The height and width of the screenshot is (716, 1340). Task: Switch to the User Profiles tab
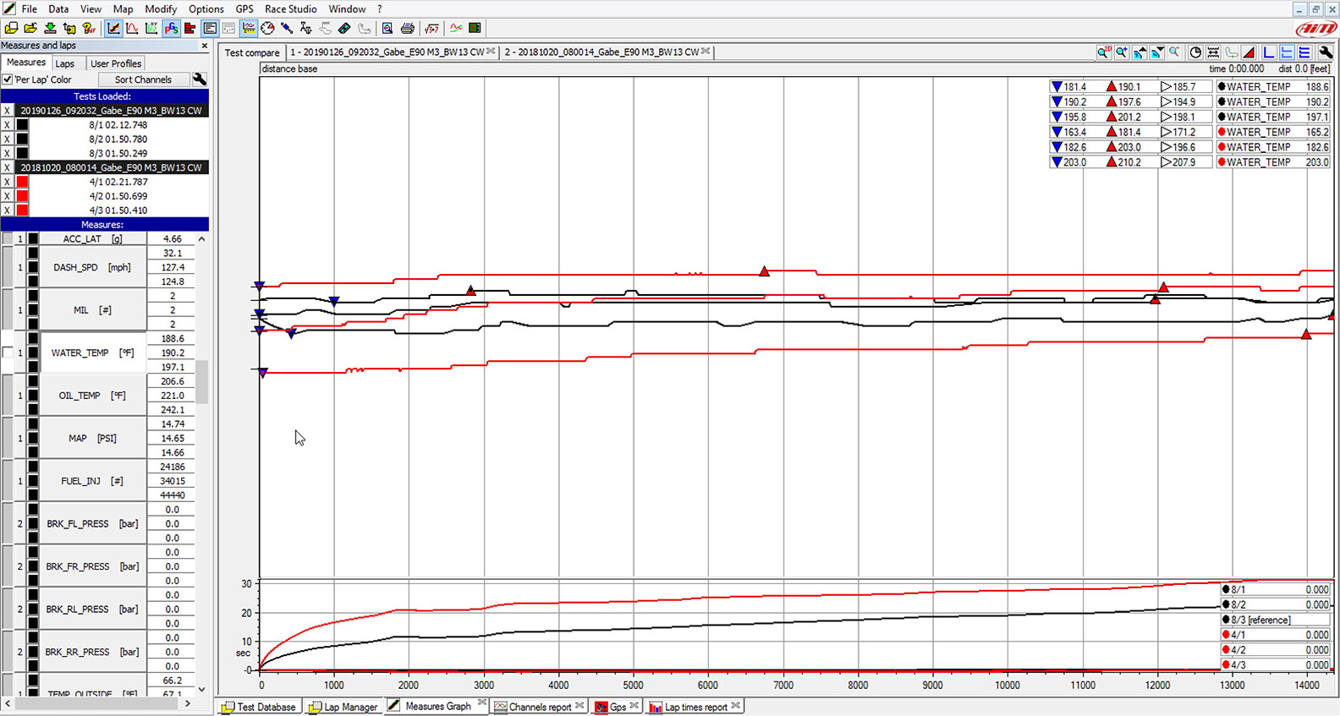tap(115, 63)
